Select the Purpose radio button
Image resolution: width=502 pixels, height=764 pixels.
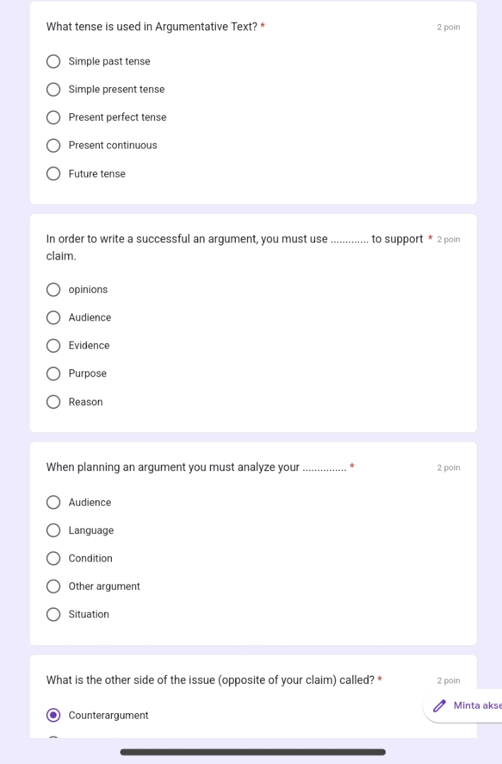pos(53,374)
